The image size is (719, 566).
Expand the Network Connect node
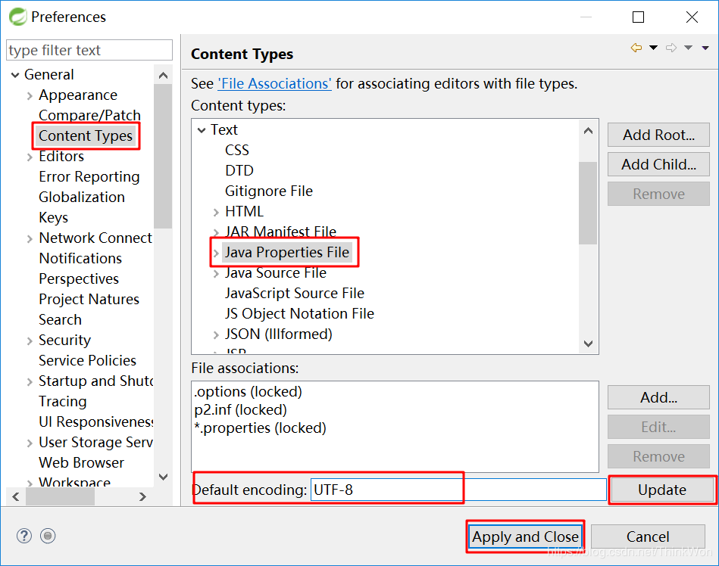point(30,238)
